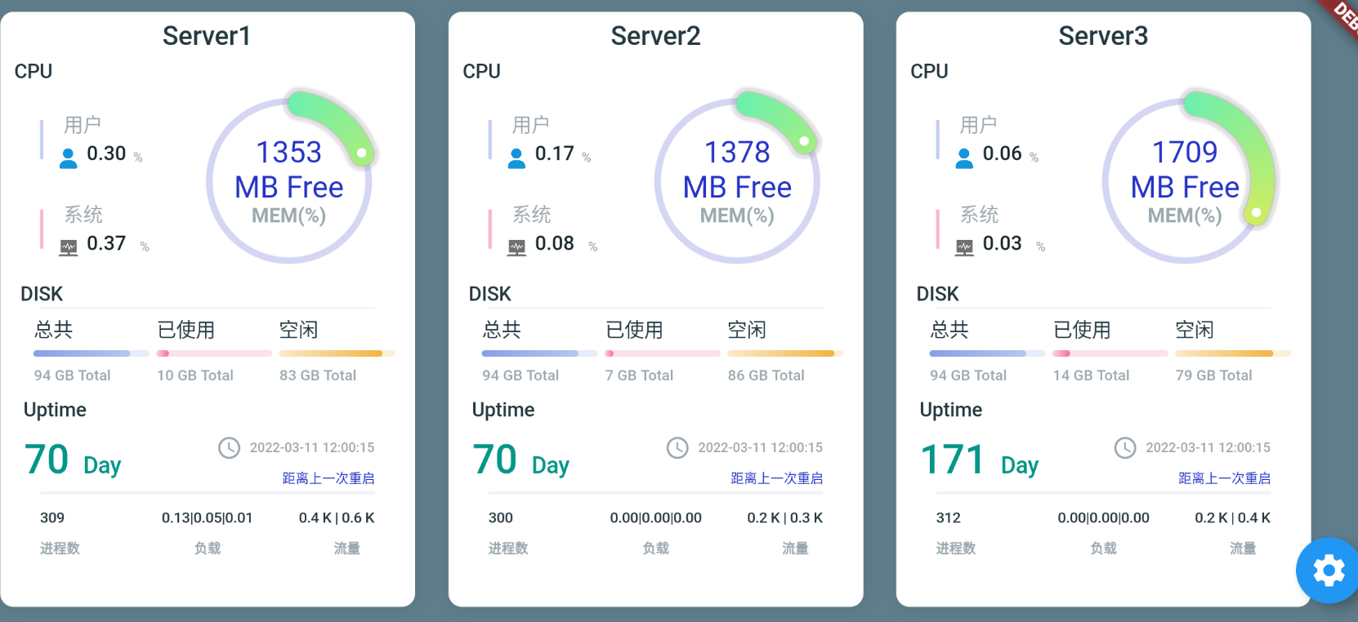
Task: Open settings with the blue gear button
Action: point(1328,570)
